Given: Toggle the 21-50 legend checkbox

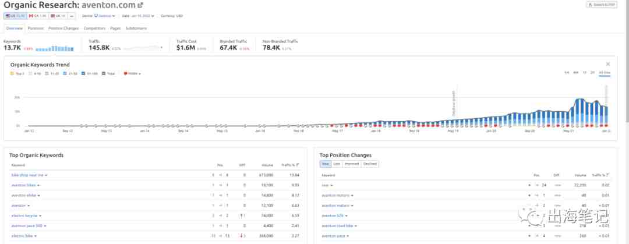Looking at the screenshot, I should tap(65, 73).
